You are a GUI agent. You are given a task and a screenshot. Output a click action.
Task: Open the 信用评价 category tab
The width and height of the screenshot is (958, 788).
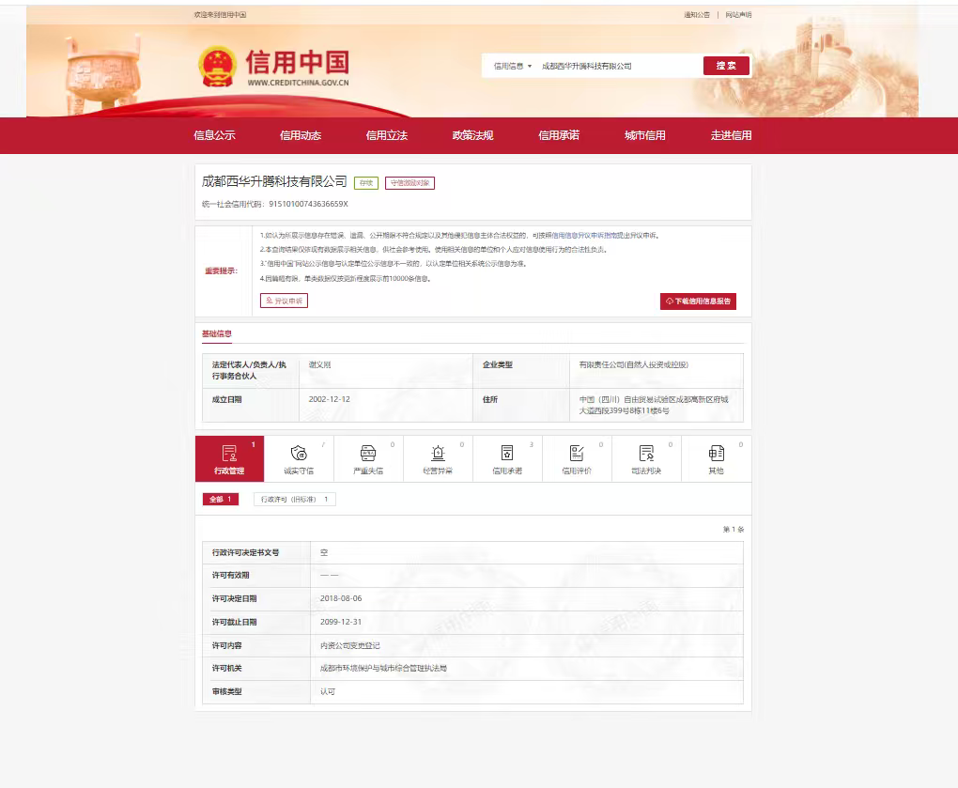[x=577, y=458]
